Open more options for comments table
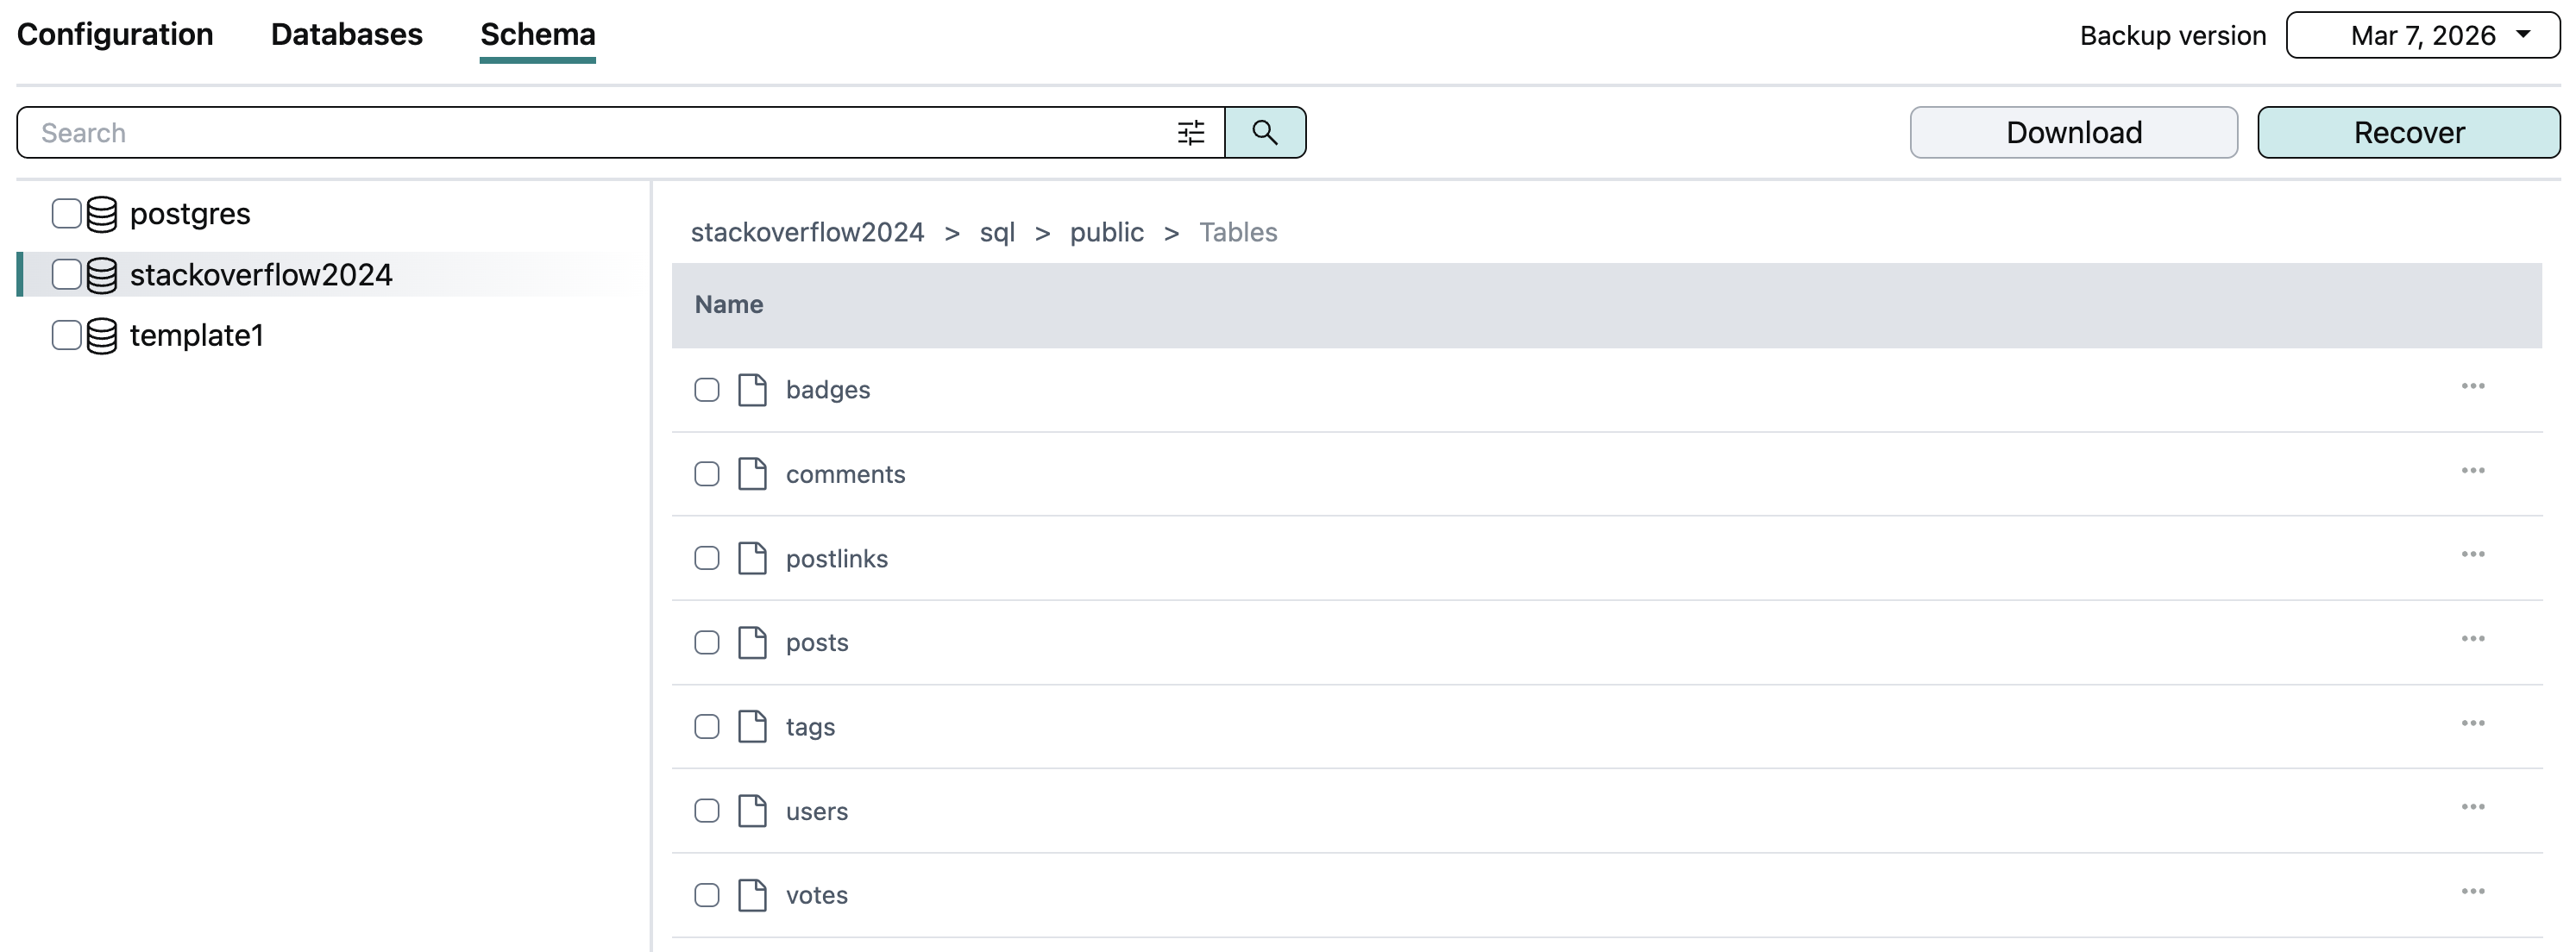Image resolution: width=2576 pixels, height=952 pixels. (x=2472, y=471)
